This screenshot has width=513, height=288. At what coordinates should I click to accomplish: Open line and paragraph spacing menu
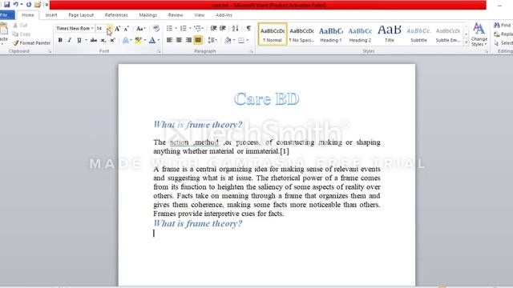click(x=212, y=40)
